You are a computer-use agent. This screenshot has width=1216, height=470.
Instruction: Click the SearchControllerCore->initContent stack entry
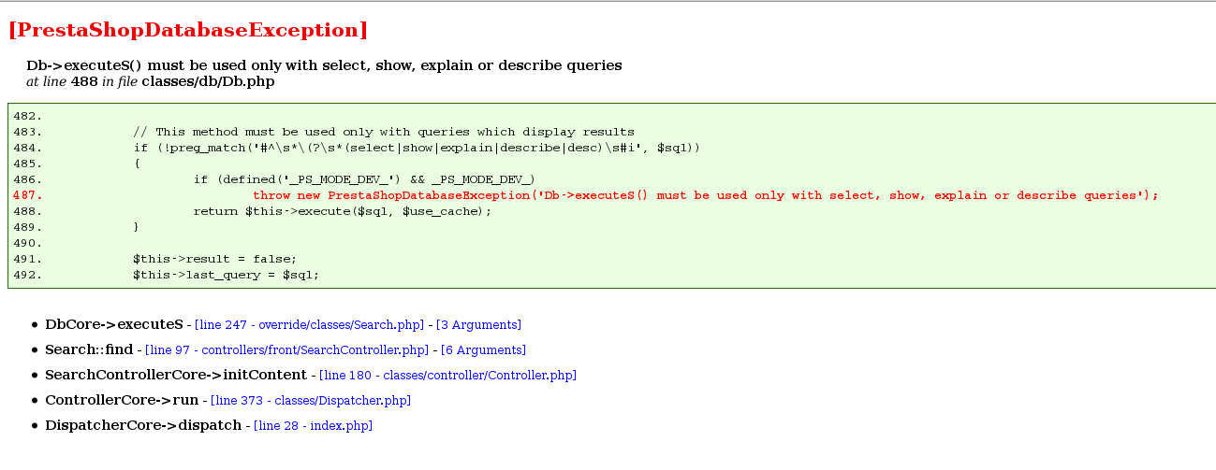pyautogui.click(x=176, y=376)
